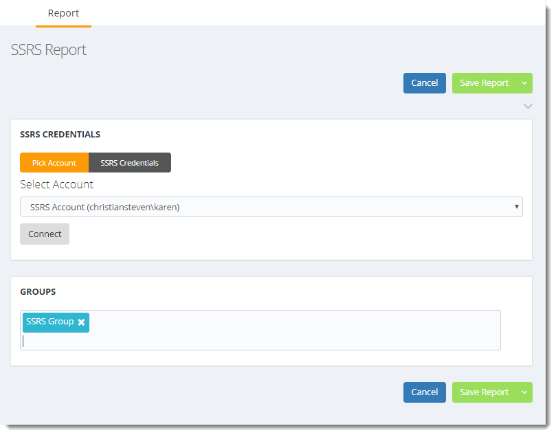Open the bottom Save Report dropdown arrow
The width and height of the screenshot is (556, 435).
click(x=524, y=392)
